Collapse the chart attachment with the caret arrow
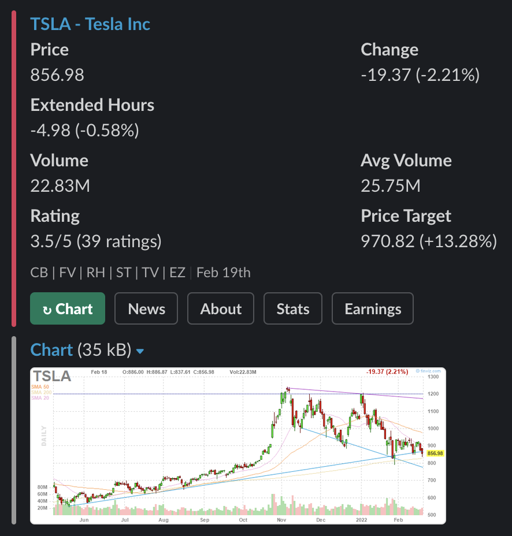The height and width of the screenshot is (536, 512). (140, 351)
